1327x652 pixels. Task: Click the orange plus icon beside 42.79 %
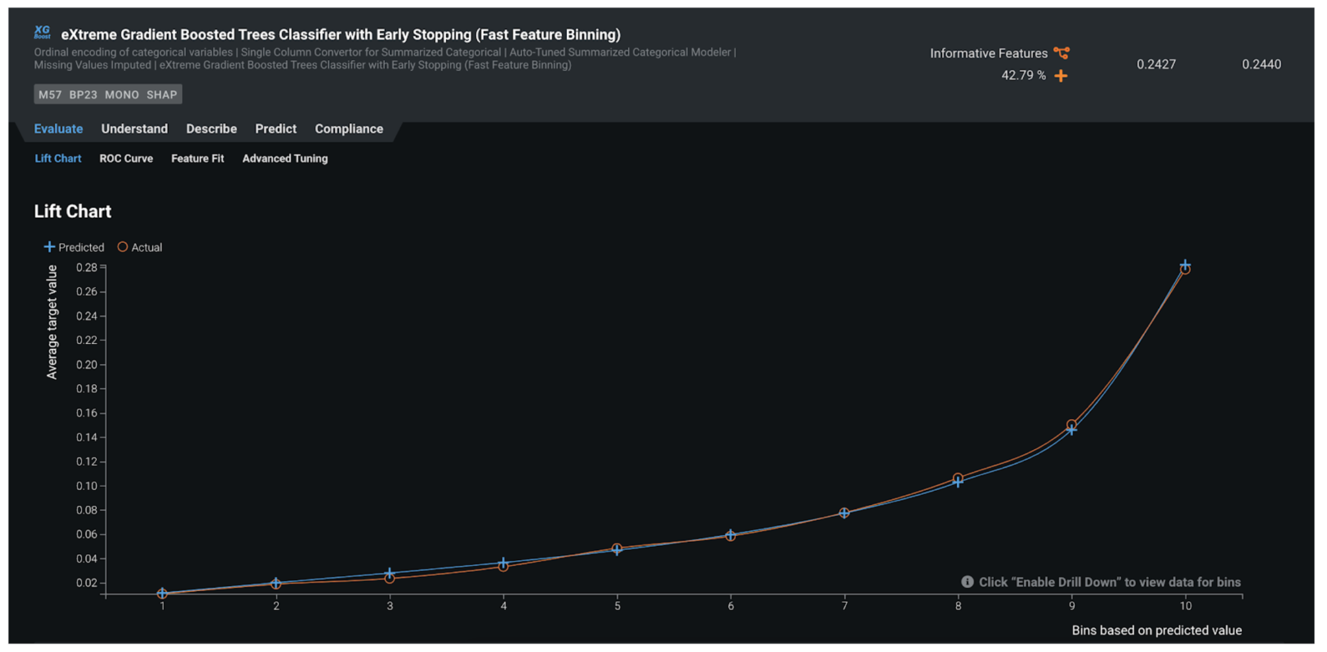(1061, 76)
